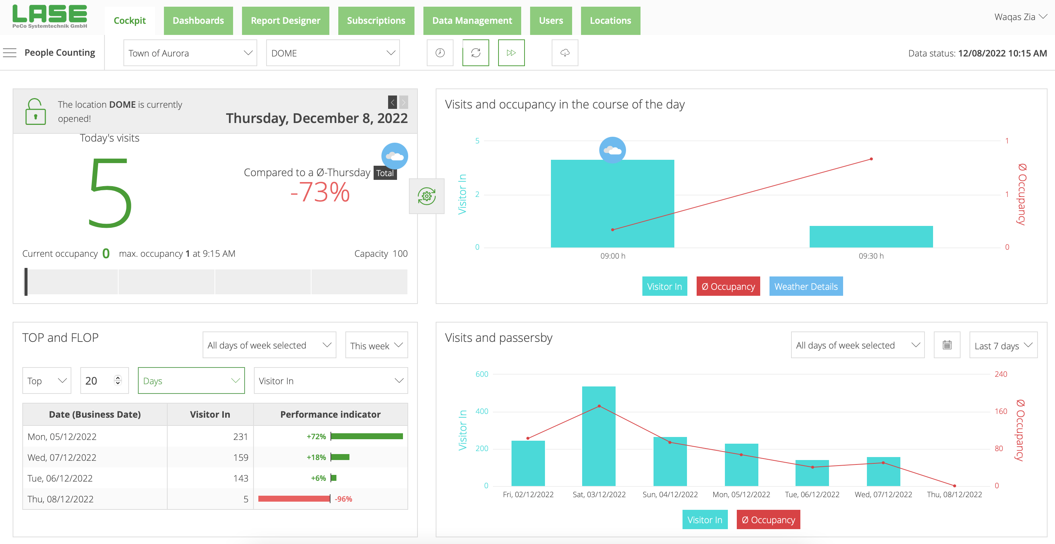1055x544 pixels.
Task: Toggle Weather Details in daily chart
Action: [806, 286]
